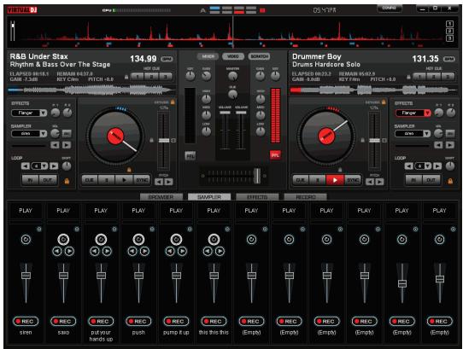Set loop IN point on right deck
This screenshot has width=463, height=349.
click(413, 180)
